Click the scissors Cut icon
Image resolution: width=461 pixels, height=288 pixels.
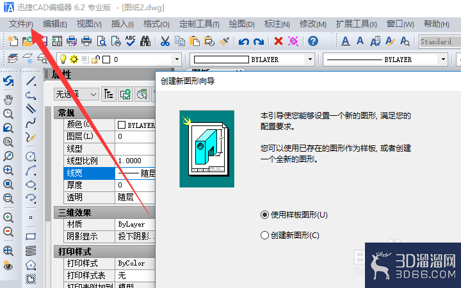coord(165,41)
